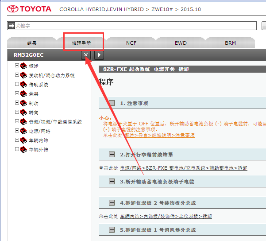Switch to the 结果 tab

click(x=32, y=43)
